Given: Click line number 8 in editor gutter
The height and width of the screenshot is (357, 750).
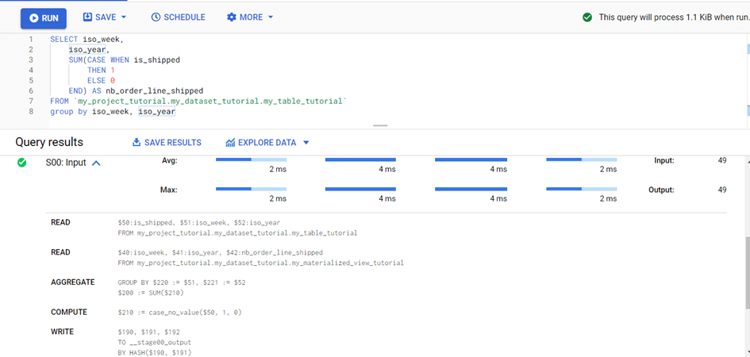Looking at the screenshot, I should [31, 112].
